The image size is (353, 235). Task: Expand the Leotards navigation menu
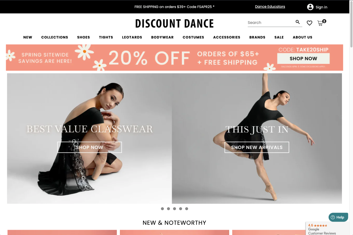pyautogui.click(x=132, y=37)
